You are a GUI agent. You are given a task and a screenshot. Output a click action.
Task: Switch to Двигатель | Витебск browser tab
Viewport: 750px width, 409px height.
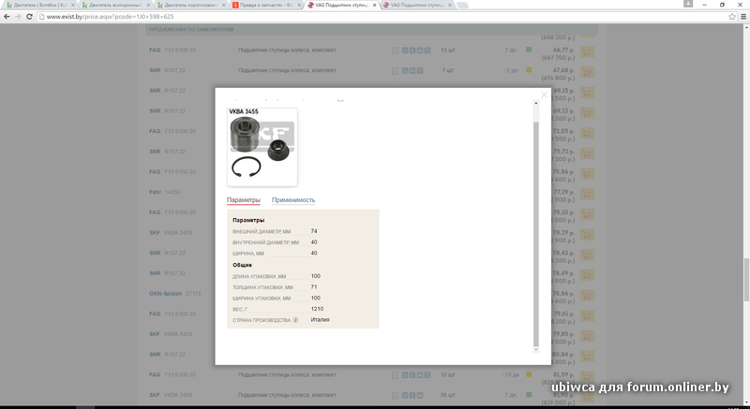pyautogui.click(x=39, y=6)
